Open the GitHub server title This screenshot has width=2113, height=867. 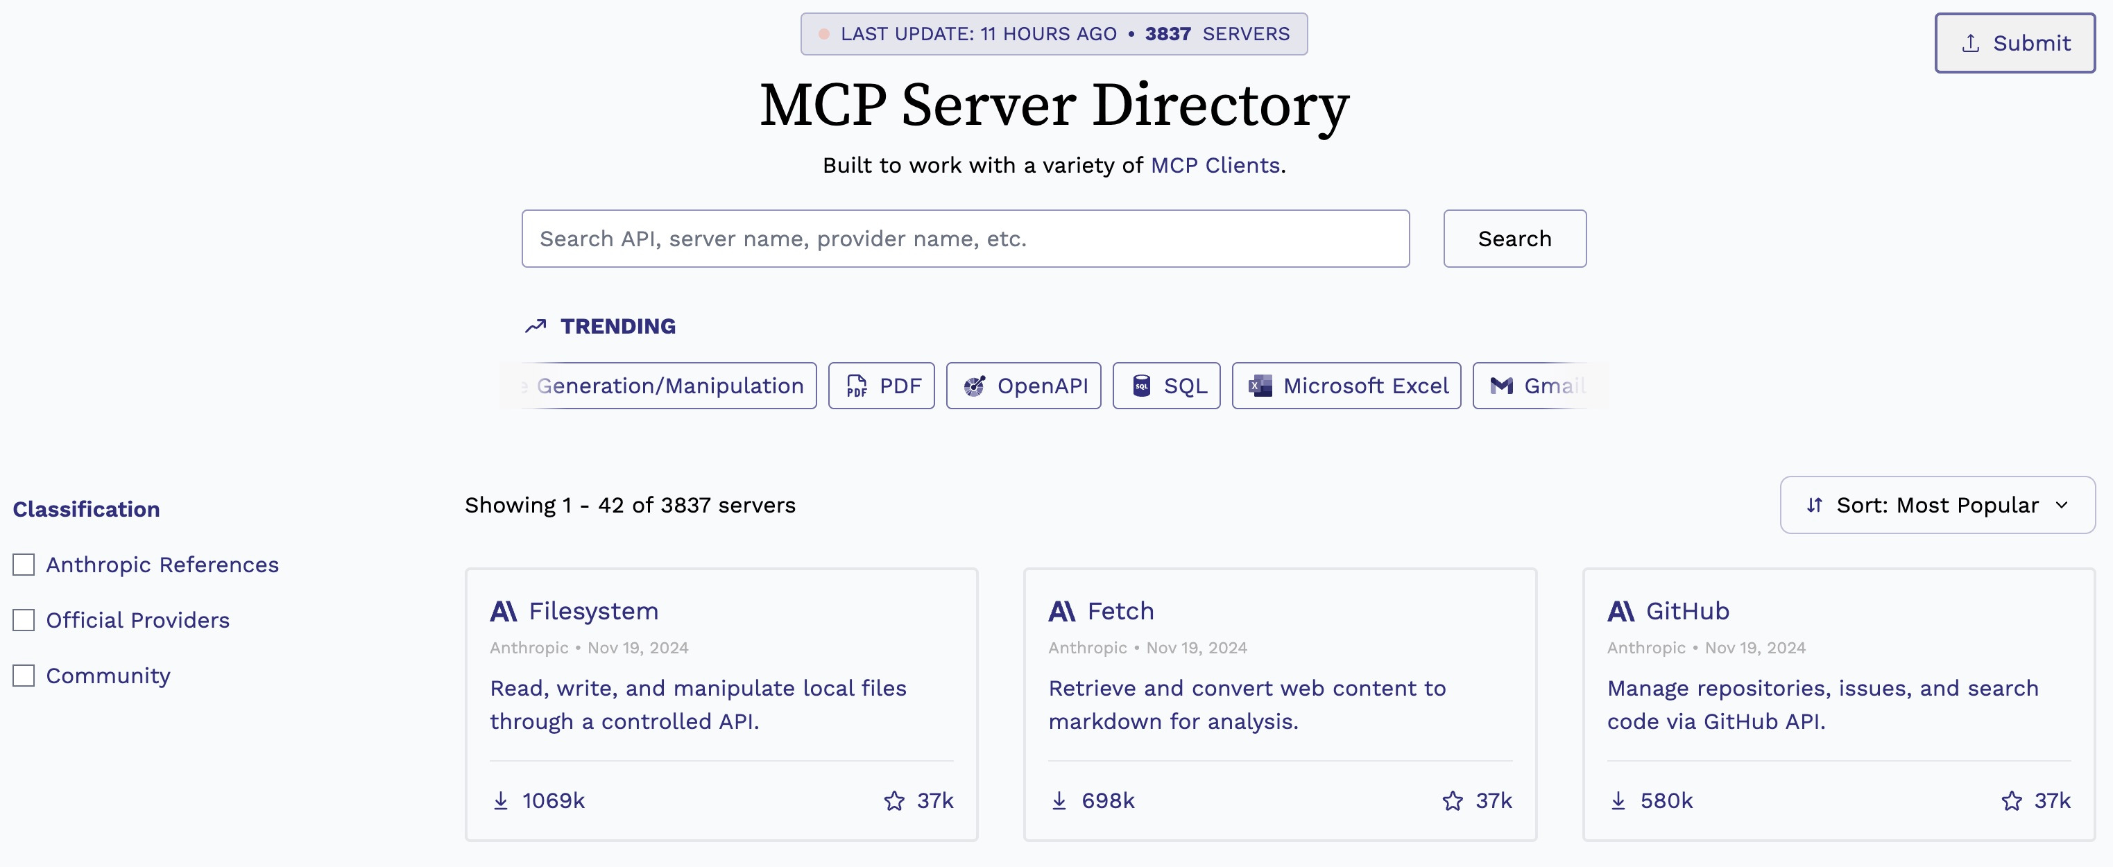coord(1687,611)
